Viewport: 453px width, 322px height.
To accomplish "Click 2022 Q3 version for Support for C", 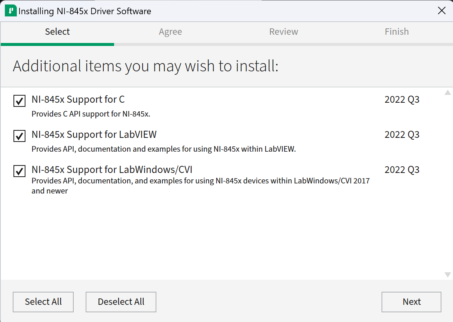I will coord(402,99).
